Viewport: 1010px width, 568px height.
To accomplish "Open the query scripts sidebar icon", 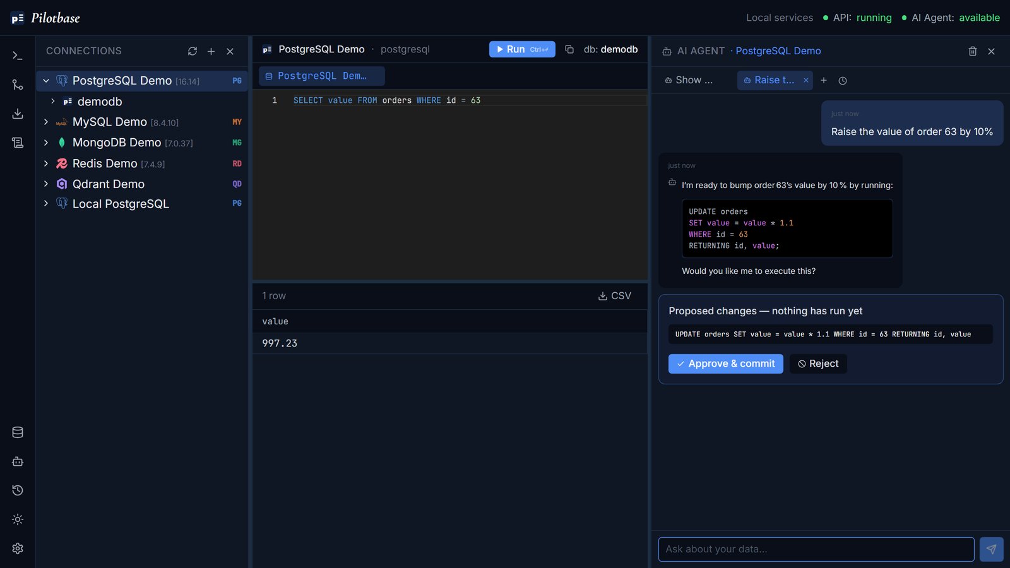I will click(x=18, y=143).
